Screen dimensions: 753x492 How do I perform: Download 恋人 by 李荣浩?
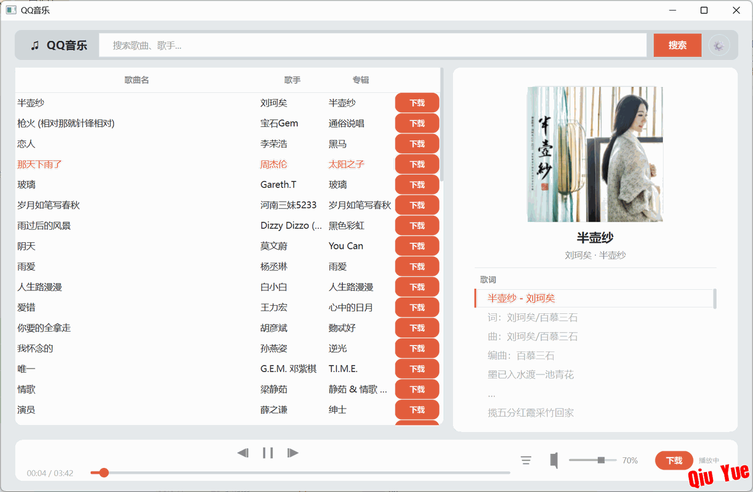tap(417, 144)
